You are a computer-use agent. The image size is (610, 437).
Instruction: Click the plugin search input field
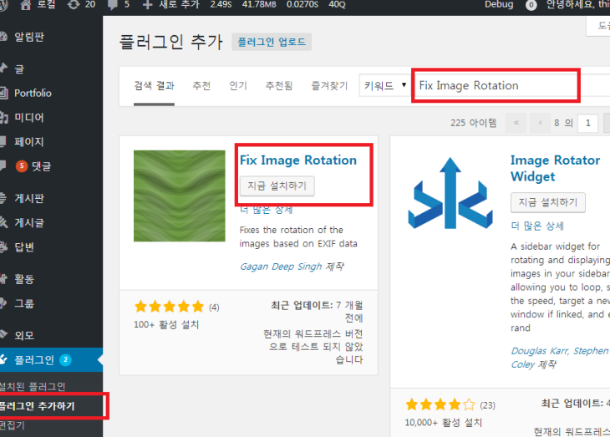495,85
